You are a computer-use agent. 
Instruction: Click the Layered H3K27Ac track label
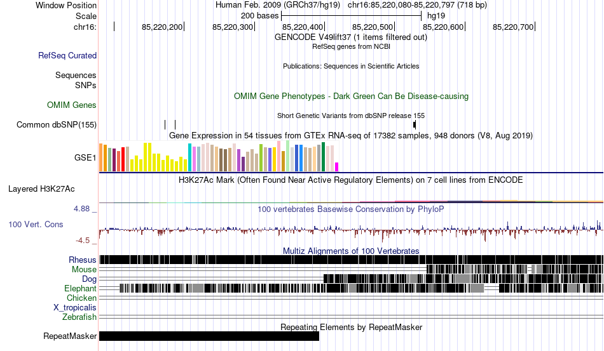(x=41, y=189)
